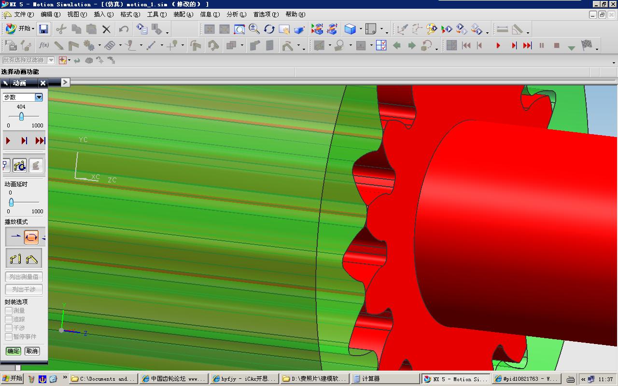The width and height of the screenshot is (618, 386).
Task: Click the Save (floppy disk) icon
Action: click(43, 29)
